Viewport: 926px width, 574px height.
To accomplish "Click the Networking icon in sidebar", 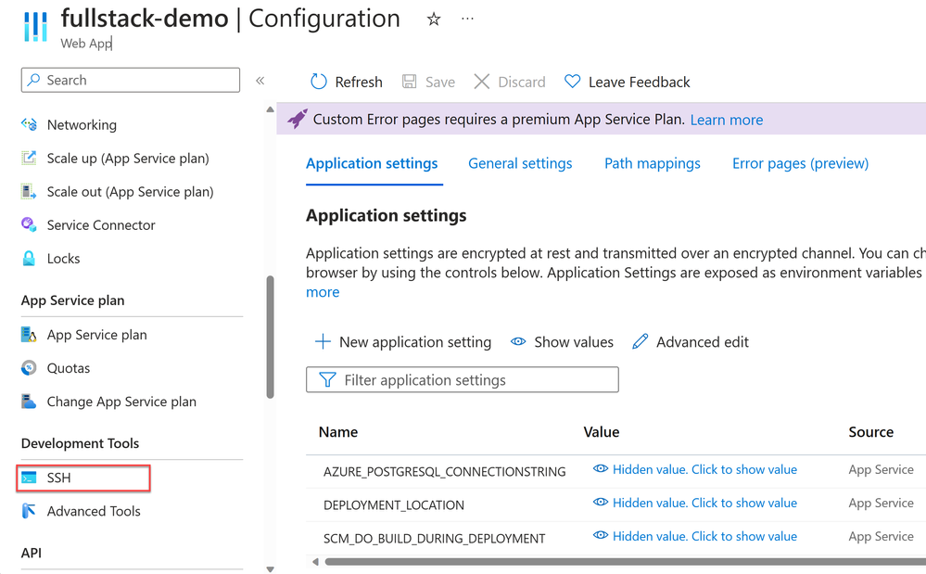I will (x=29, y=124).
